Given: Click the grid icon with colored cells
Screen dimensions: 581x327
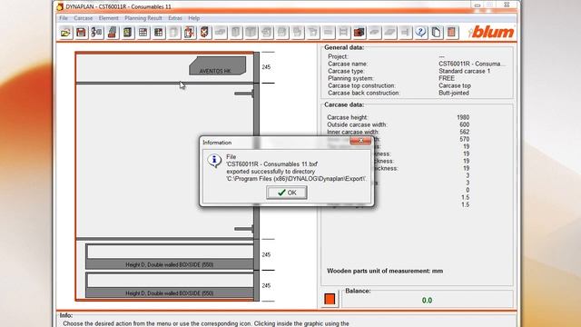Looking at the screenshot, I should (158, 33).
